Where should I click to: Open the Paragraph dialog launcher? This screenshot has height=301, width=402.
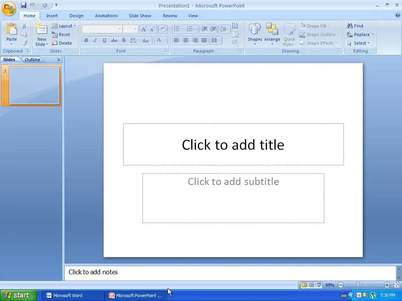[x=241, y=51]
